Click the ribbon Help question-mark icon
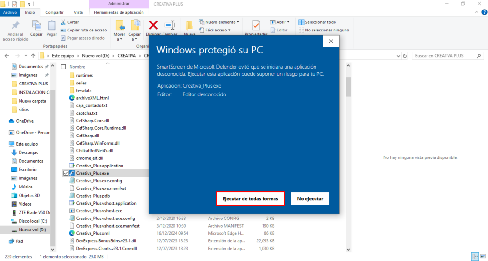The width and height of the screenshot is (488, 261). (484, 12)
